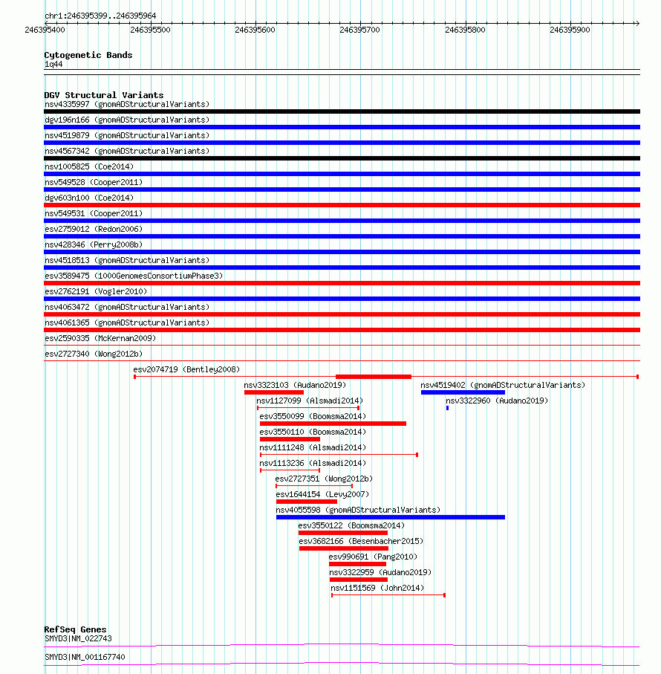Open the nsv1151569 (John2014) label
Screen dimensions: 661x674
(377, 588)
